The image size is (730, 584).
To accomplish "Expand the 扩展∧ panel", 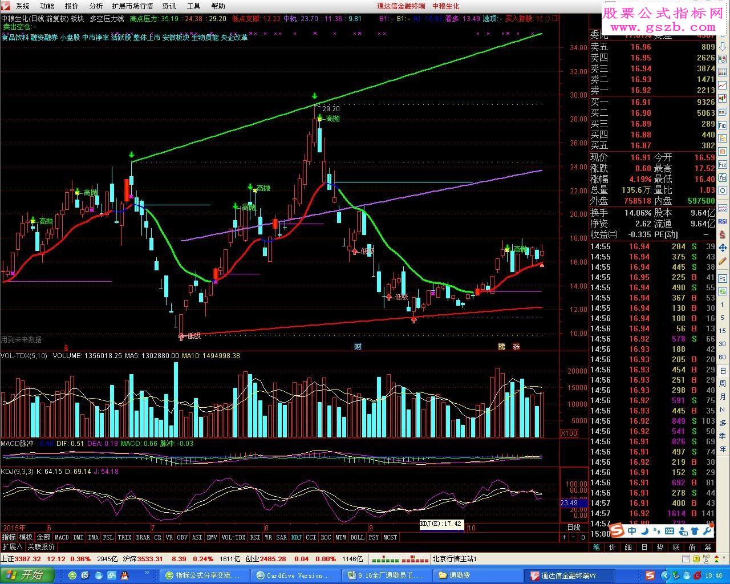I will pos(12,547).
